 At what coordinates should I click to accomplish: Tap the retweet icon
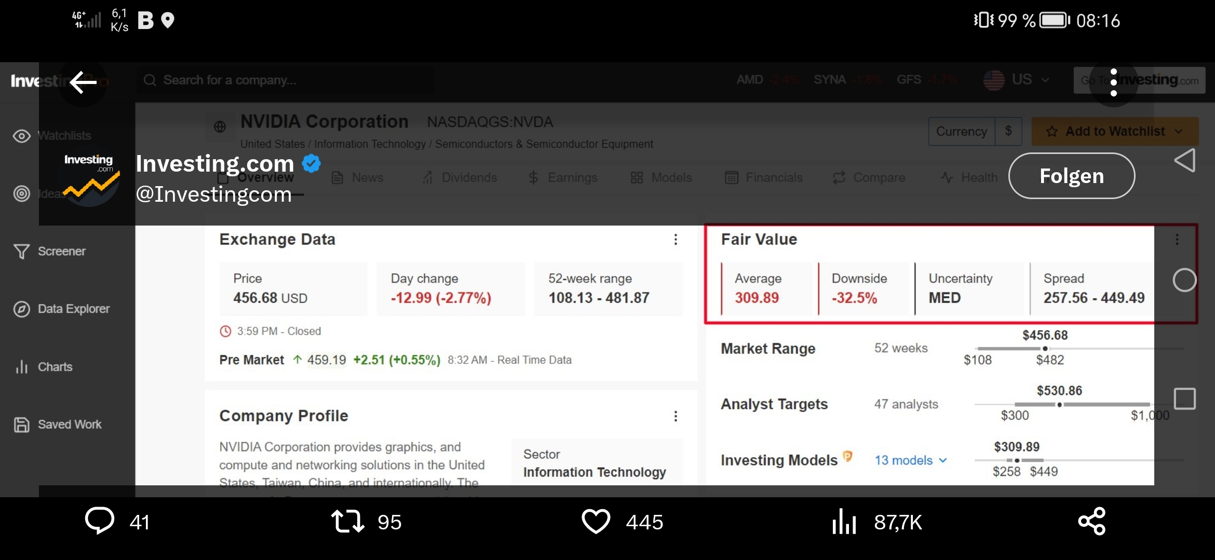click(347, 521)
